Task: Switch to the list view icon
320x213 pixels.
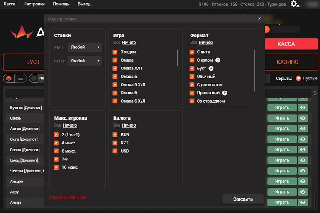Action: point(21,78)
